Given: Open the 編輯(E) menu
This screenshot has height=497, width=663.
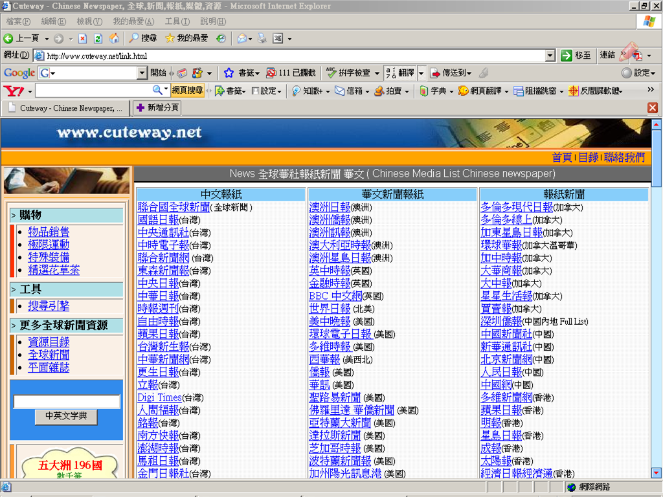Looking at the screenshot, I should 53,21.
